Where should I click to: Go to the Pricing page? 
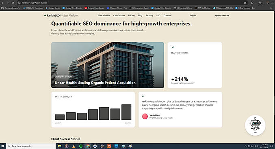[131, 15]
